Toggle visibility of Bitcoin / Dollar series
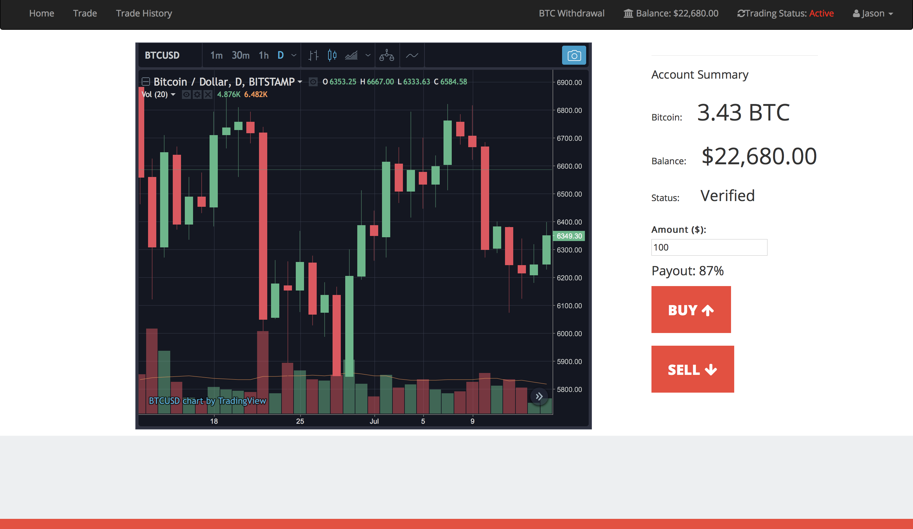The height and width of the screenshot is (529, 913). 313,82
